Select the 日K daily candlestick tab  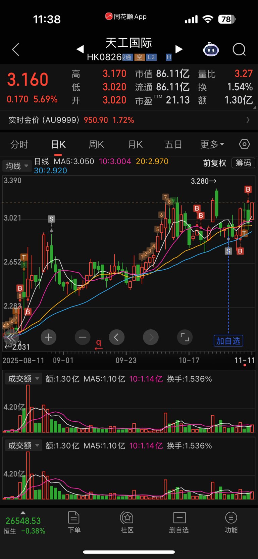point(58,145)
